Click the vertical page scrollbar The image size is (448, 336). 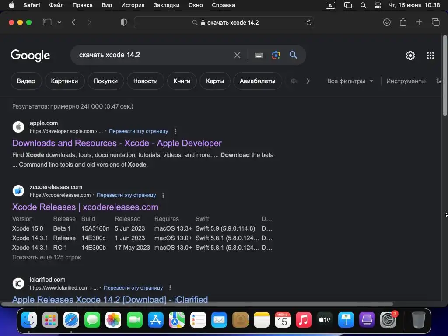point(445,75)
